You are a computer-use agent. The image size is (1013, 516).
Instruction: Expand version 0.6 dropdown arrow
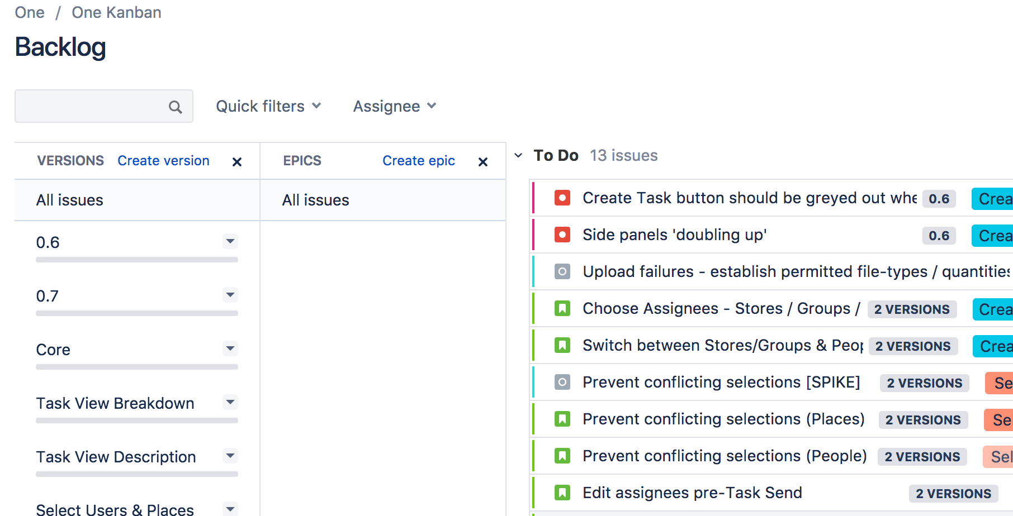coord(230,241)
